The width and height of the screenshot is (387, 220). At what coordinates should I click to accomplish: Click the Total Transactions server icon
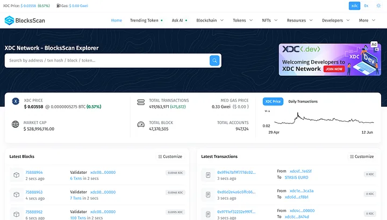click(x=141, y=102)
